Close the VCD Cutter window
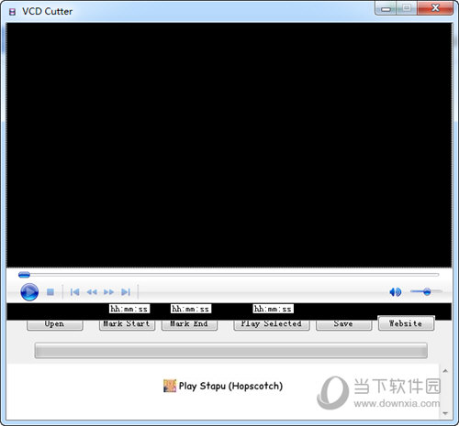 click(x=435, y=8)
